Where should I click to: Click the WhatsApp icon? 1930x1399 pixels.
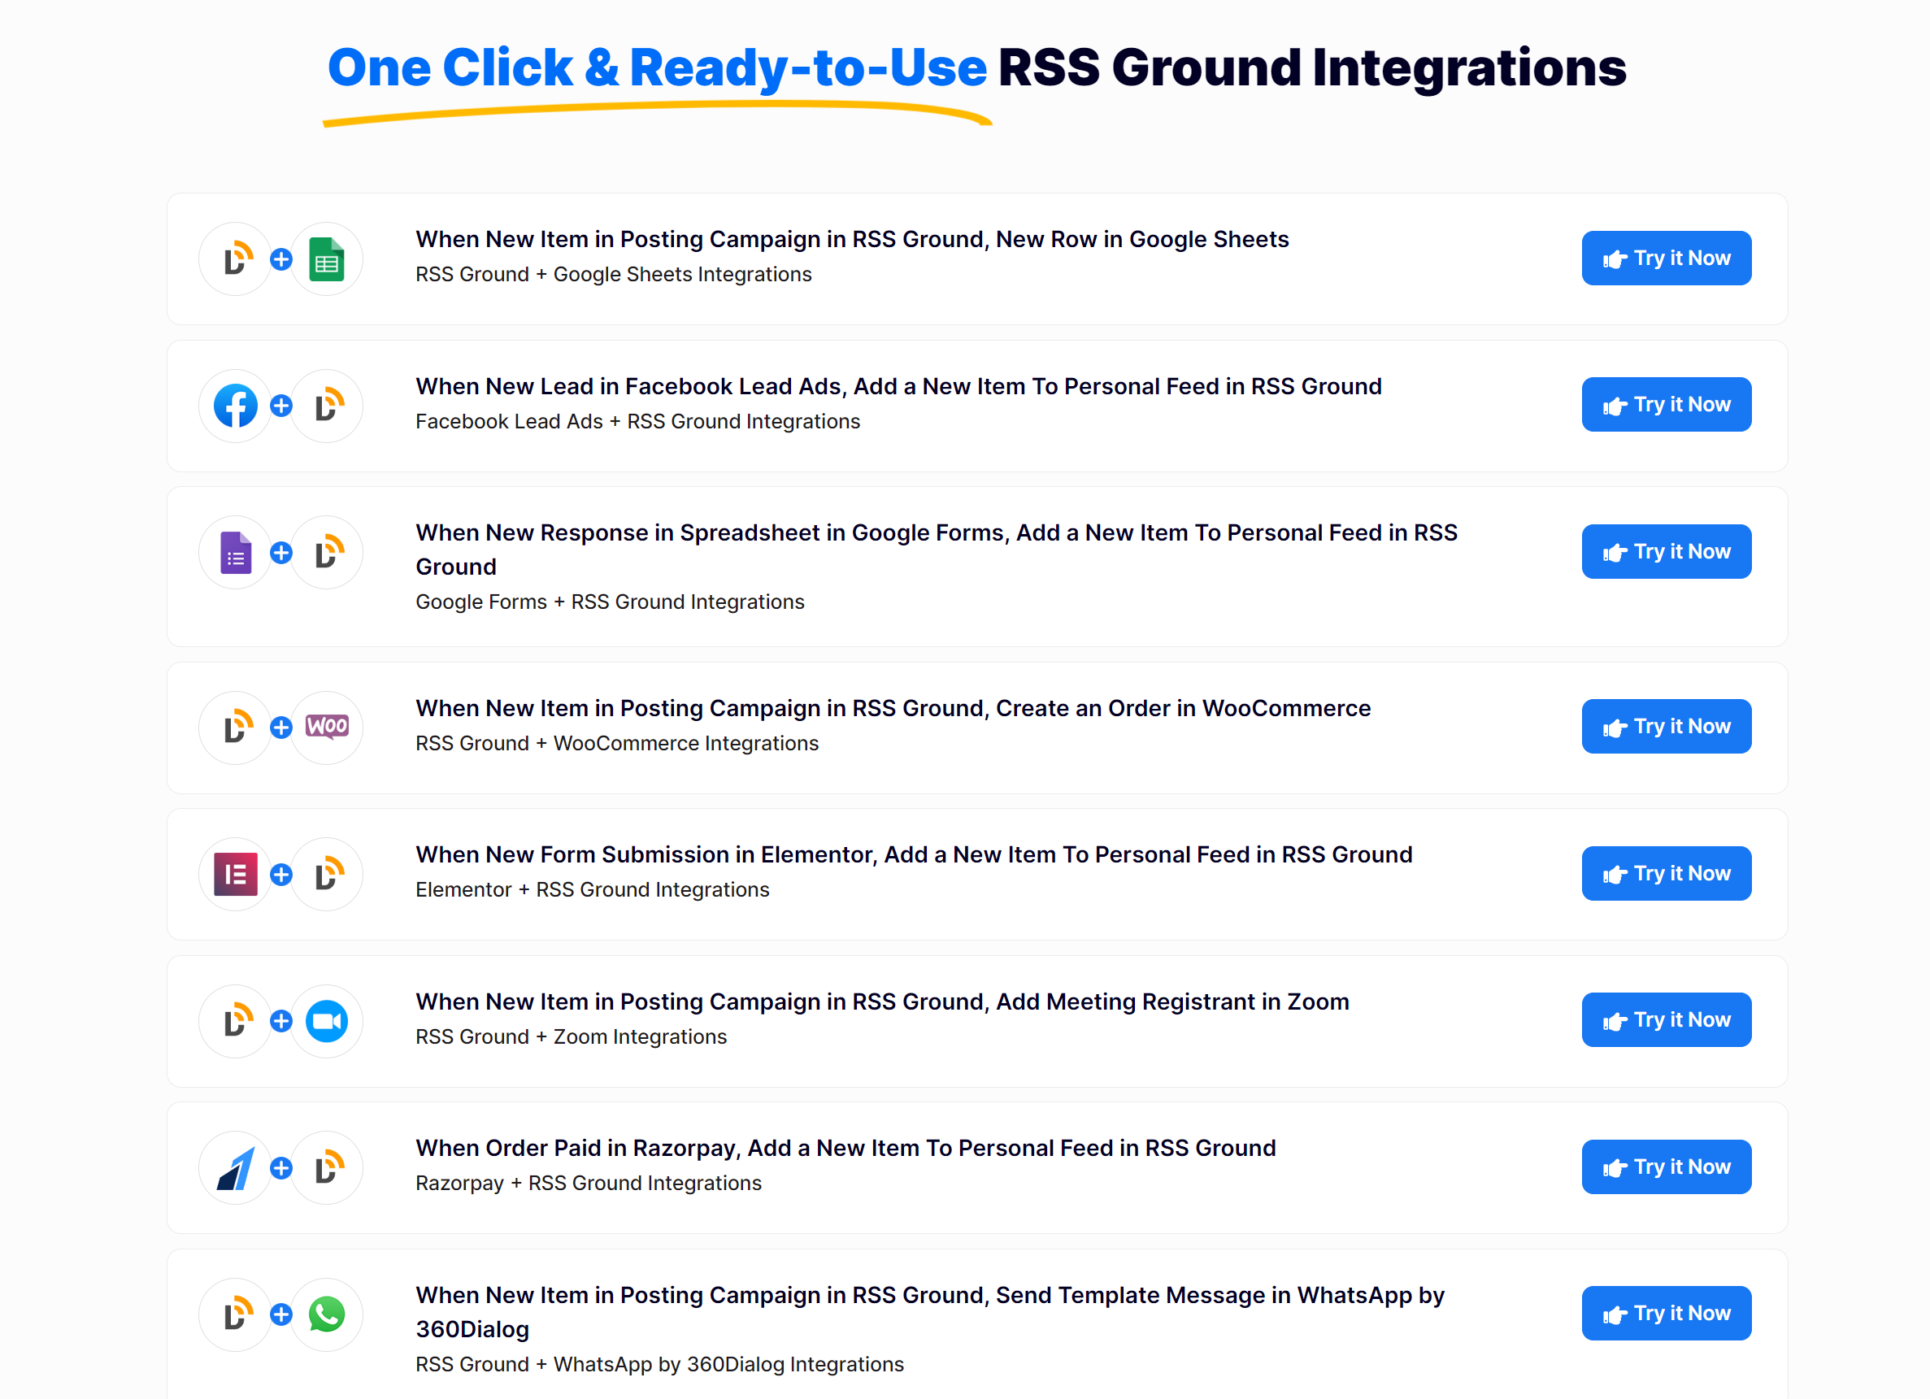coord(327,1314)
